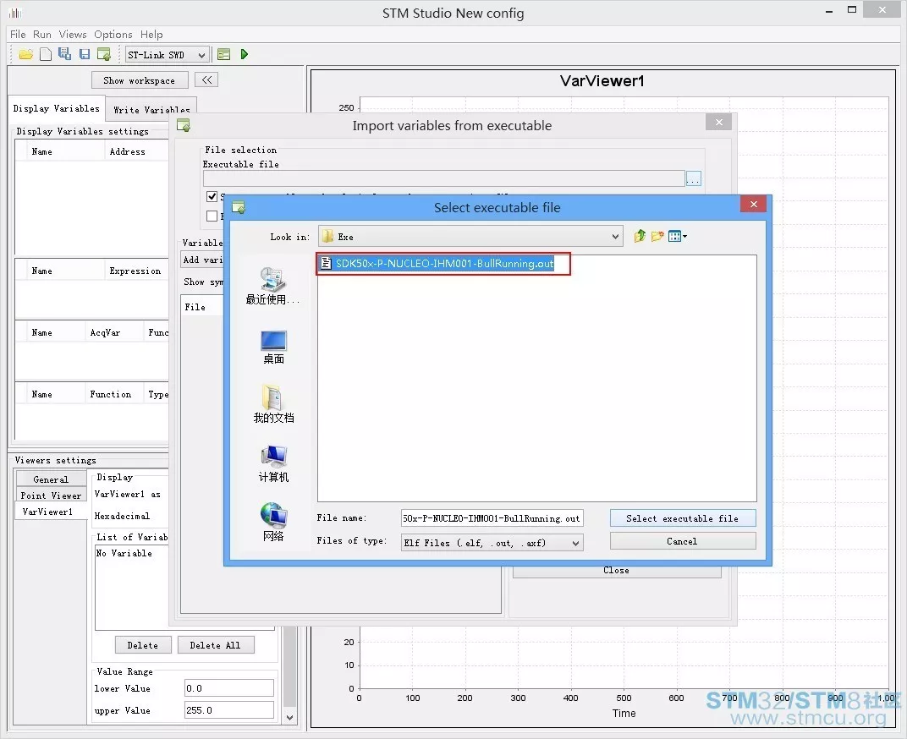Toggle second unchecked checkbox in import dialog

212,216
